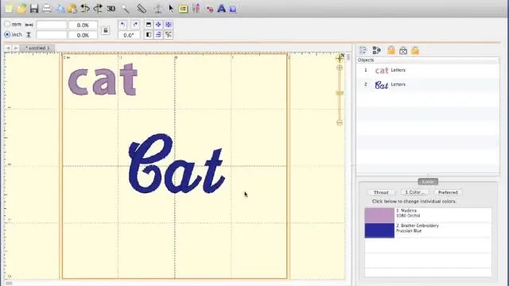
Task: Select the Color tab in properties panel
Action: tap(428, 182)
